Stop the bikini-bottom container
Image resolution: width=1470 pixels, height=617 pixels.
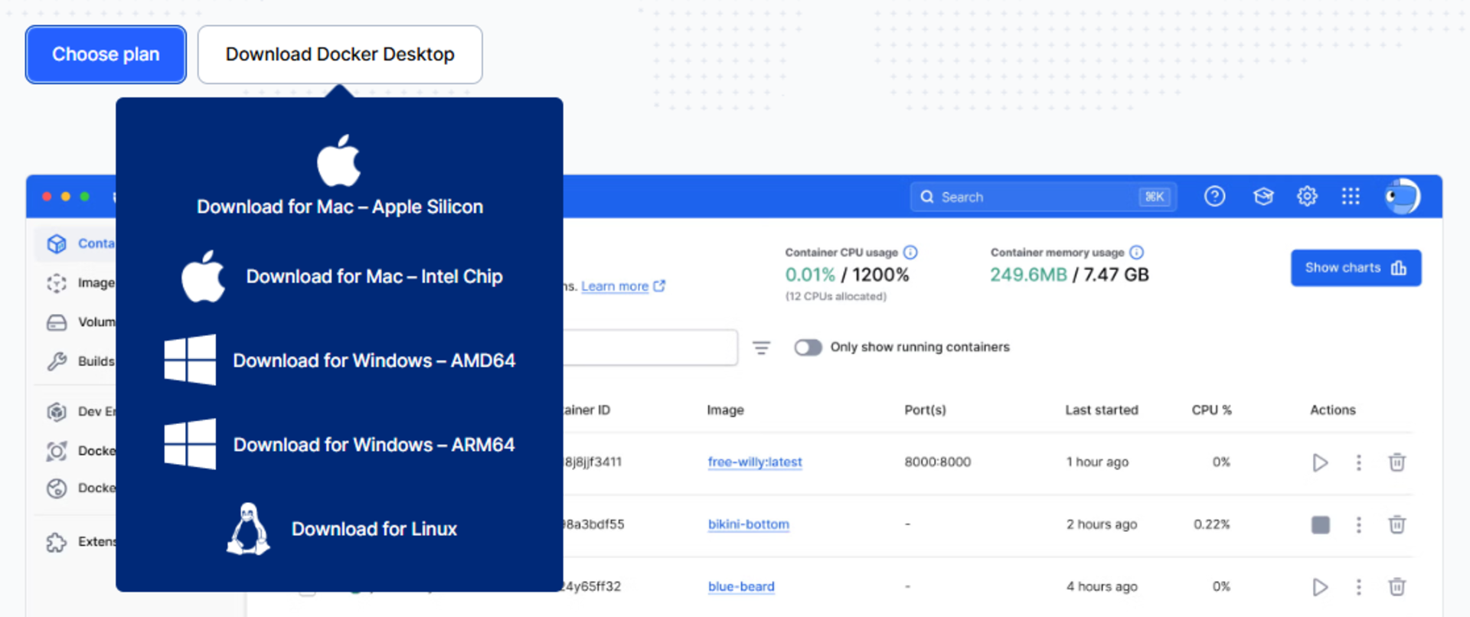(x=1321, y=524)
